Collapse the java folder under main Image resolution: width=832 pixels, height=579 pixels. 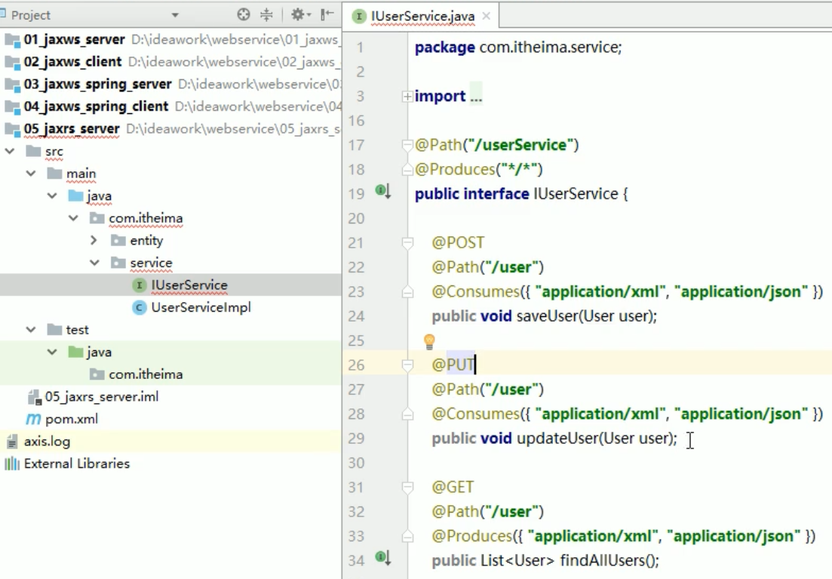pyautogui.click(x=53, y=196)
